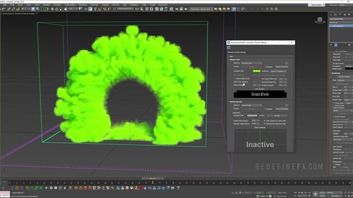Screen dimensions: 353x198
Task: Click the green Constant Color swatch
Action: (256, 71)
